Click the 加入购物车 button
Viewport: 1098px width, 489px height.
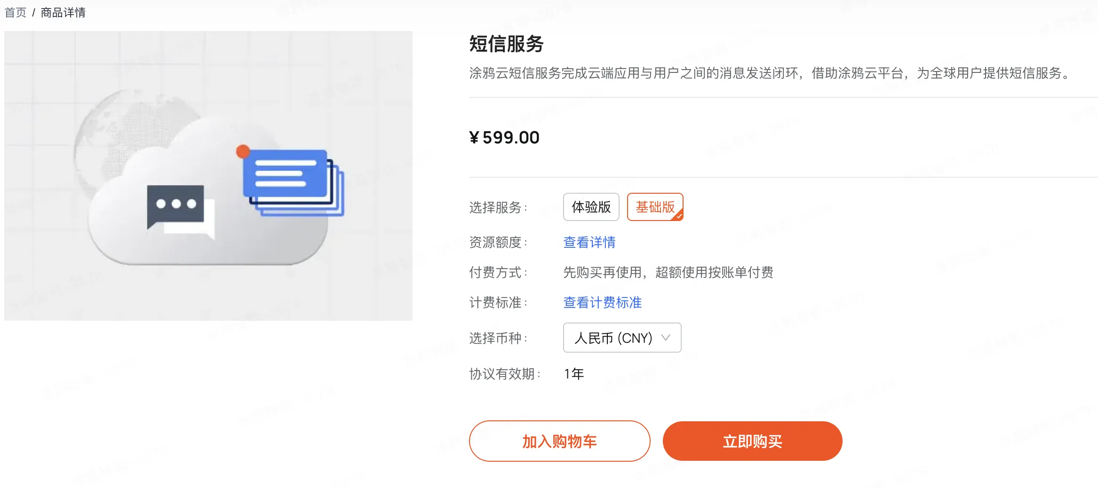coord(559,441)
